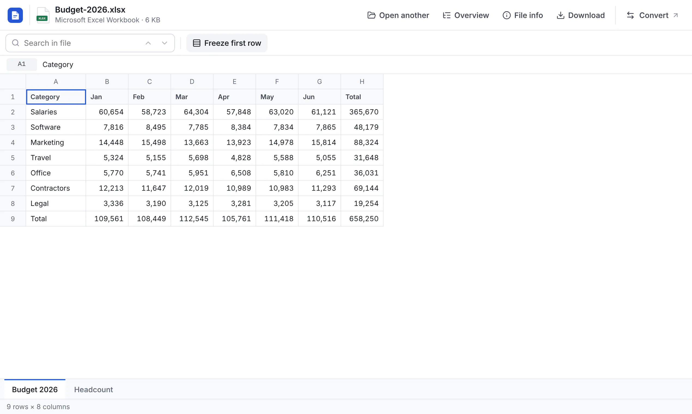Click the XLSX file type icon
The height and width of the screenshot is (414, 692).
coord(43,15)
